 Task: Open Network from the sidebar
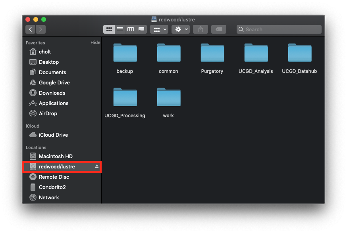[62, 198]
